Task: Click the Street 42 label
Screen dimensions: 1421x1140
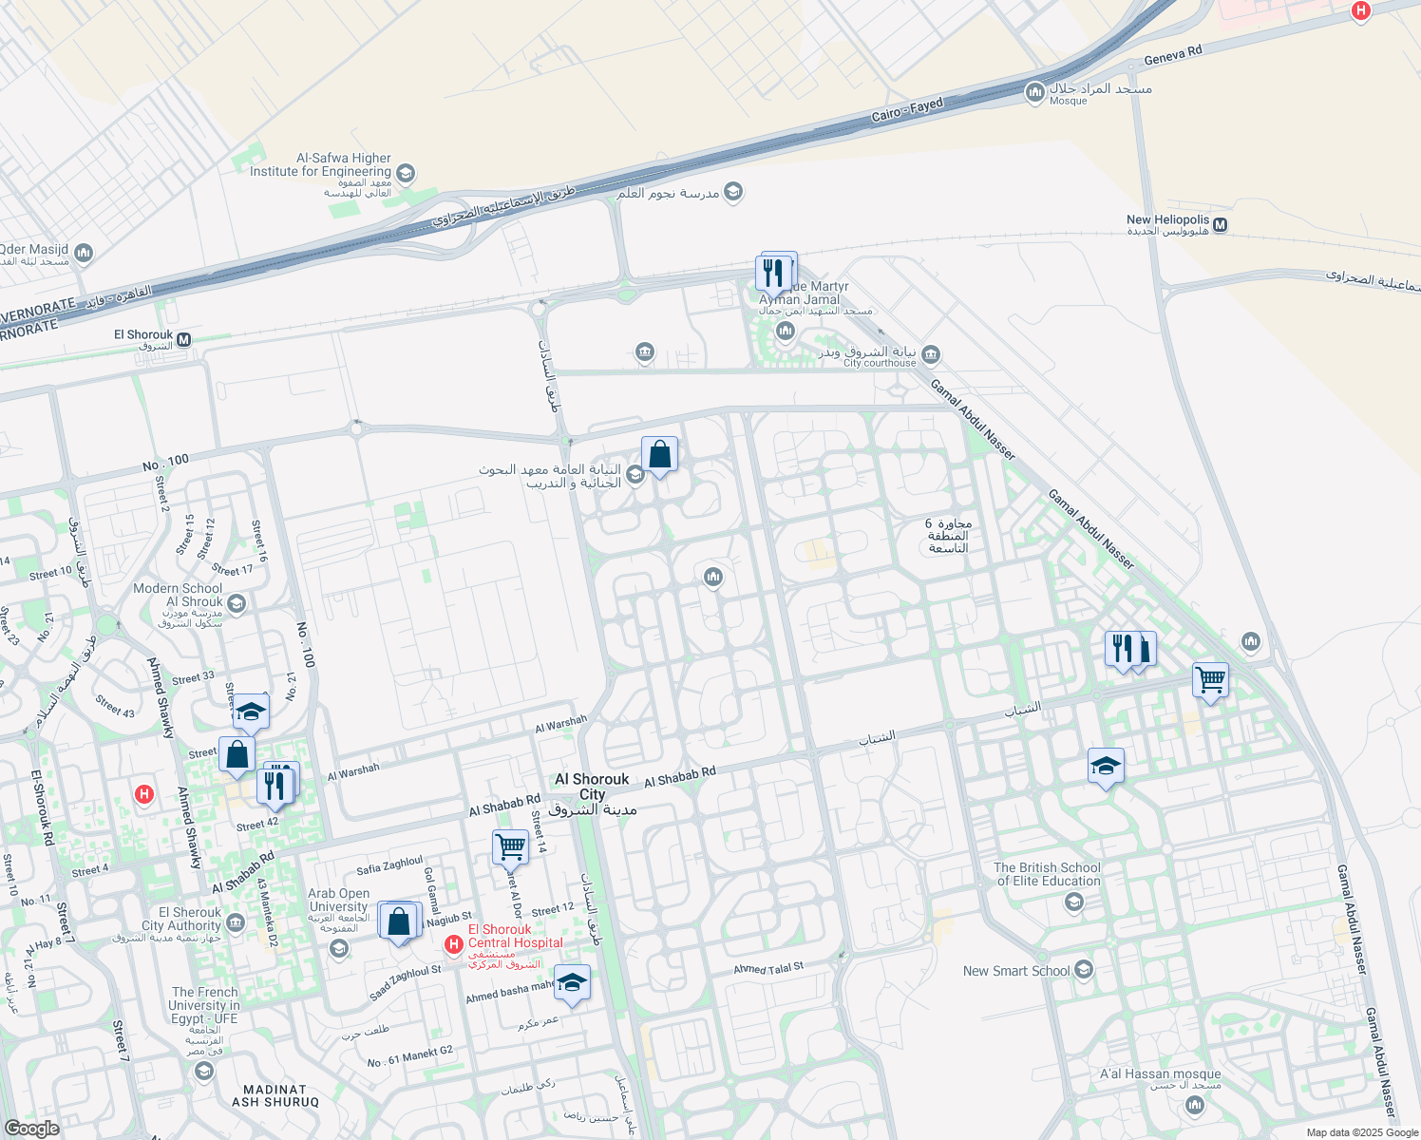Action: coord(257,825)
